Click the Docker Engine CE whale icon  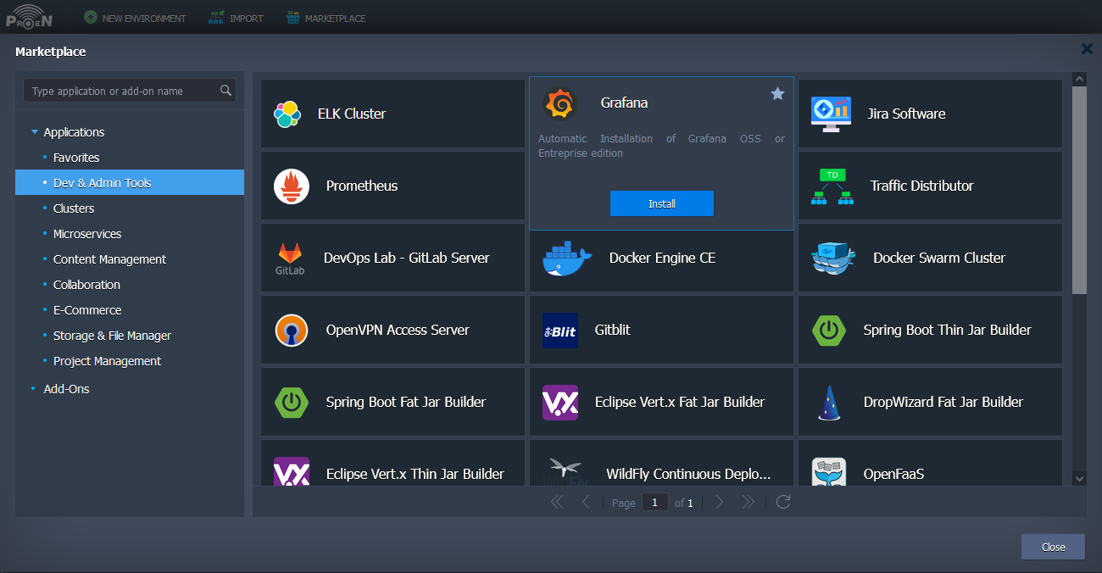567,259
